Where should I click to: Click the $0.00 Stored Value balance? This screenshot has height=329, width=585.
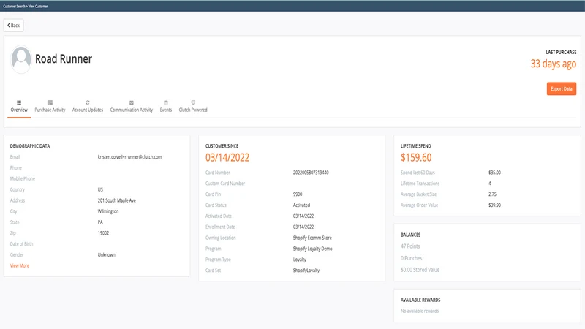pos(420,270)
